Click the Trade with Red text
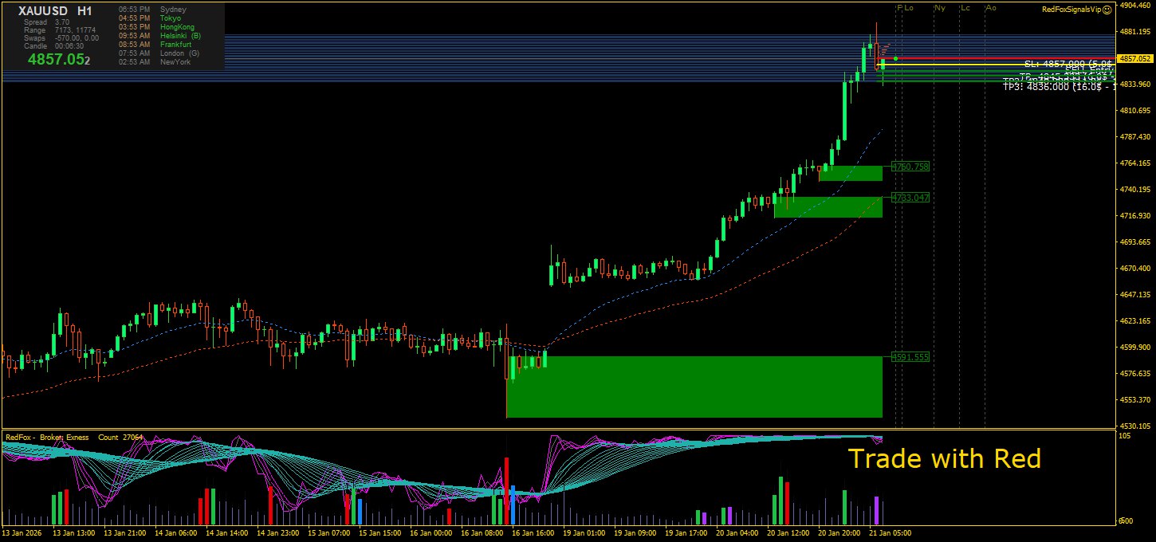The height and width of the screenshot is (542, 1156). point(944,459)
